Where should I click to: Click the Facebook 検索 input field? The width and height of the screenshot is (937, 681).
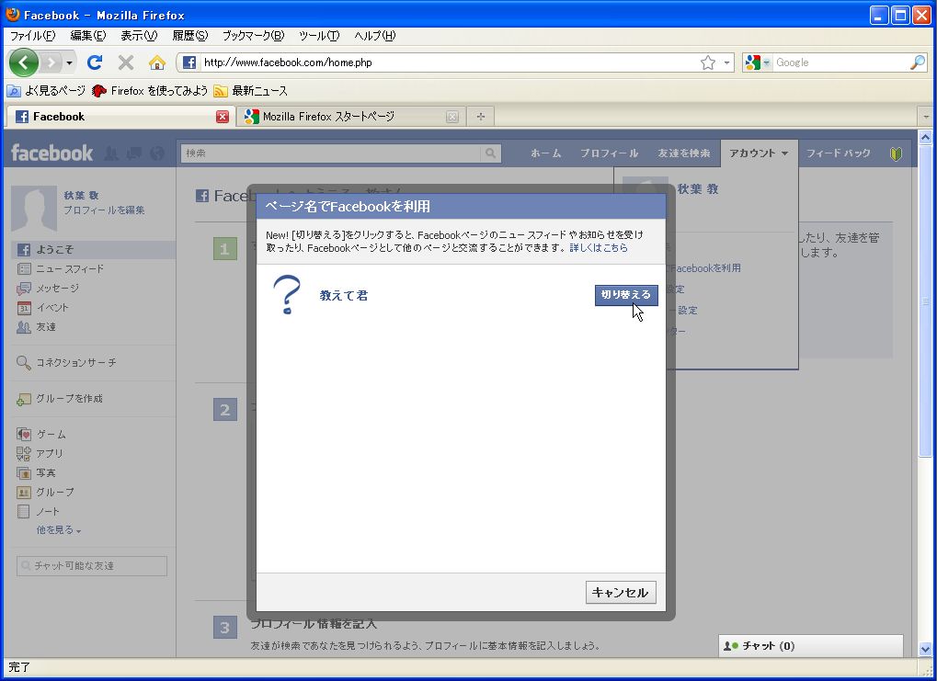[330, 153]
